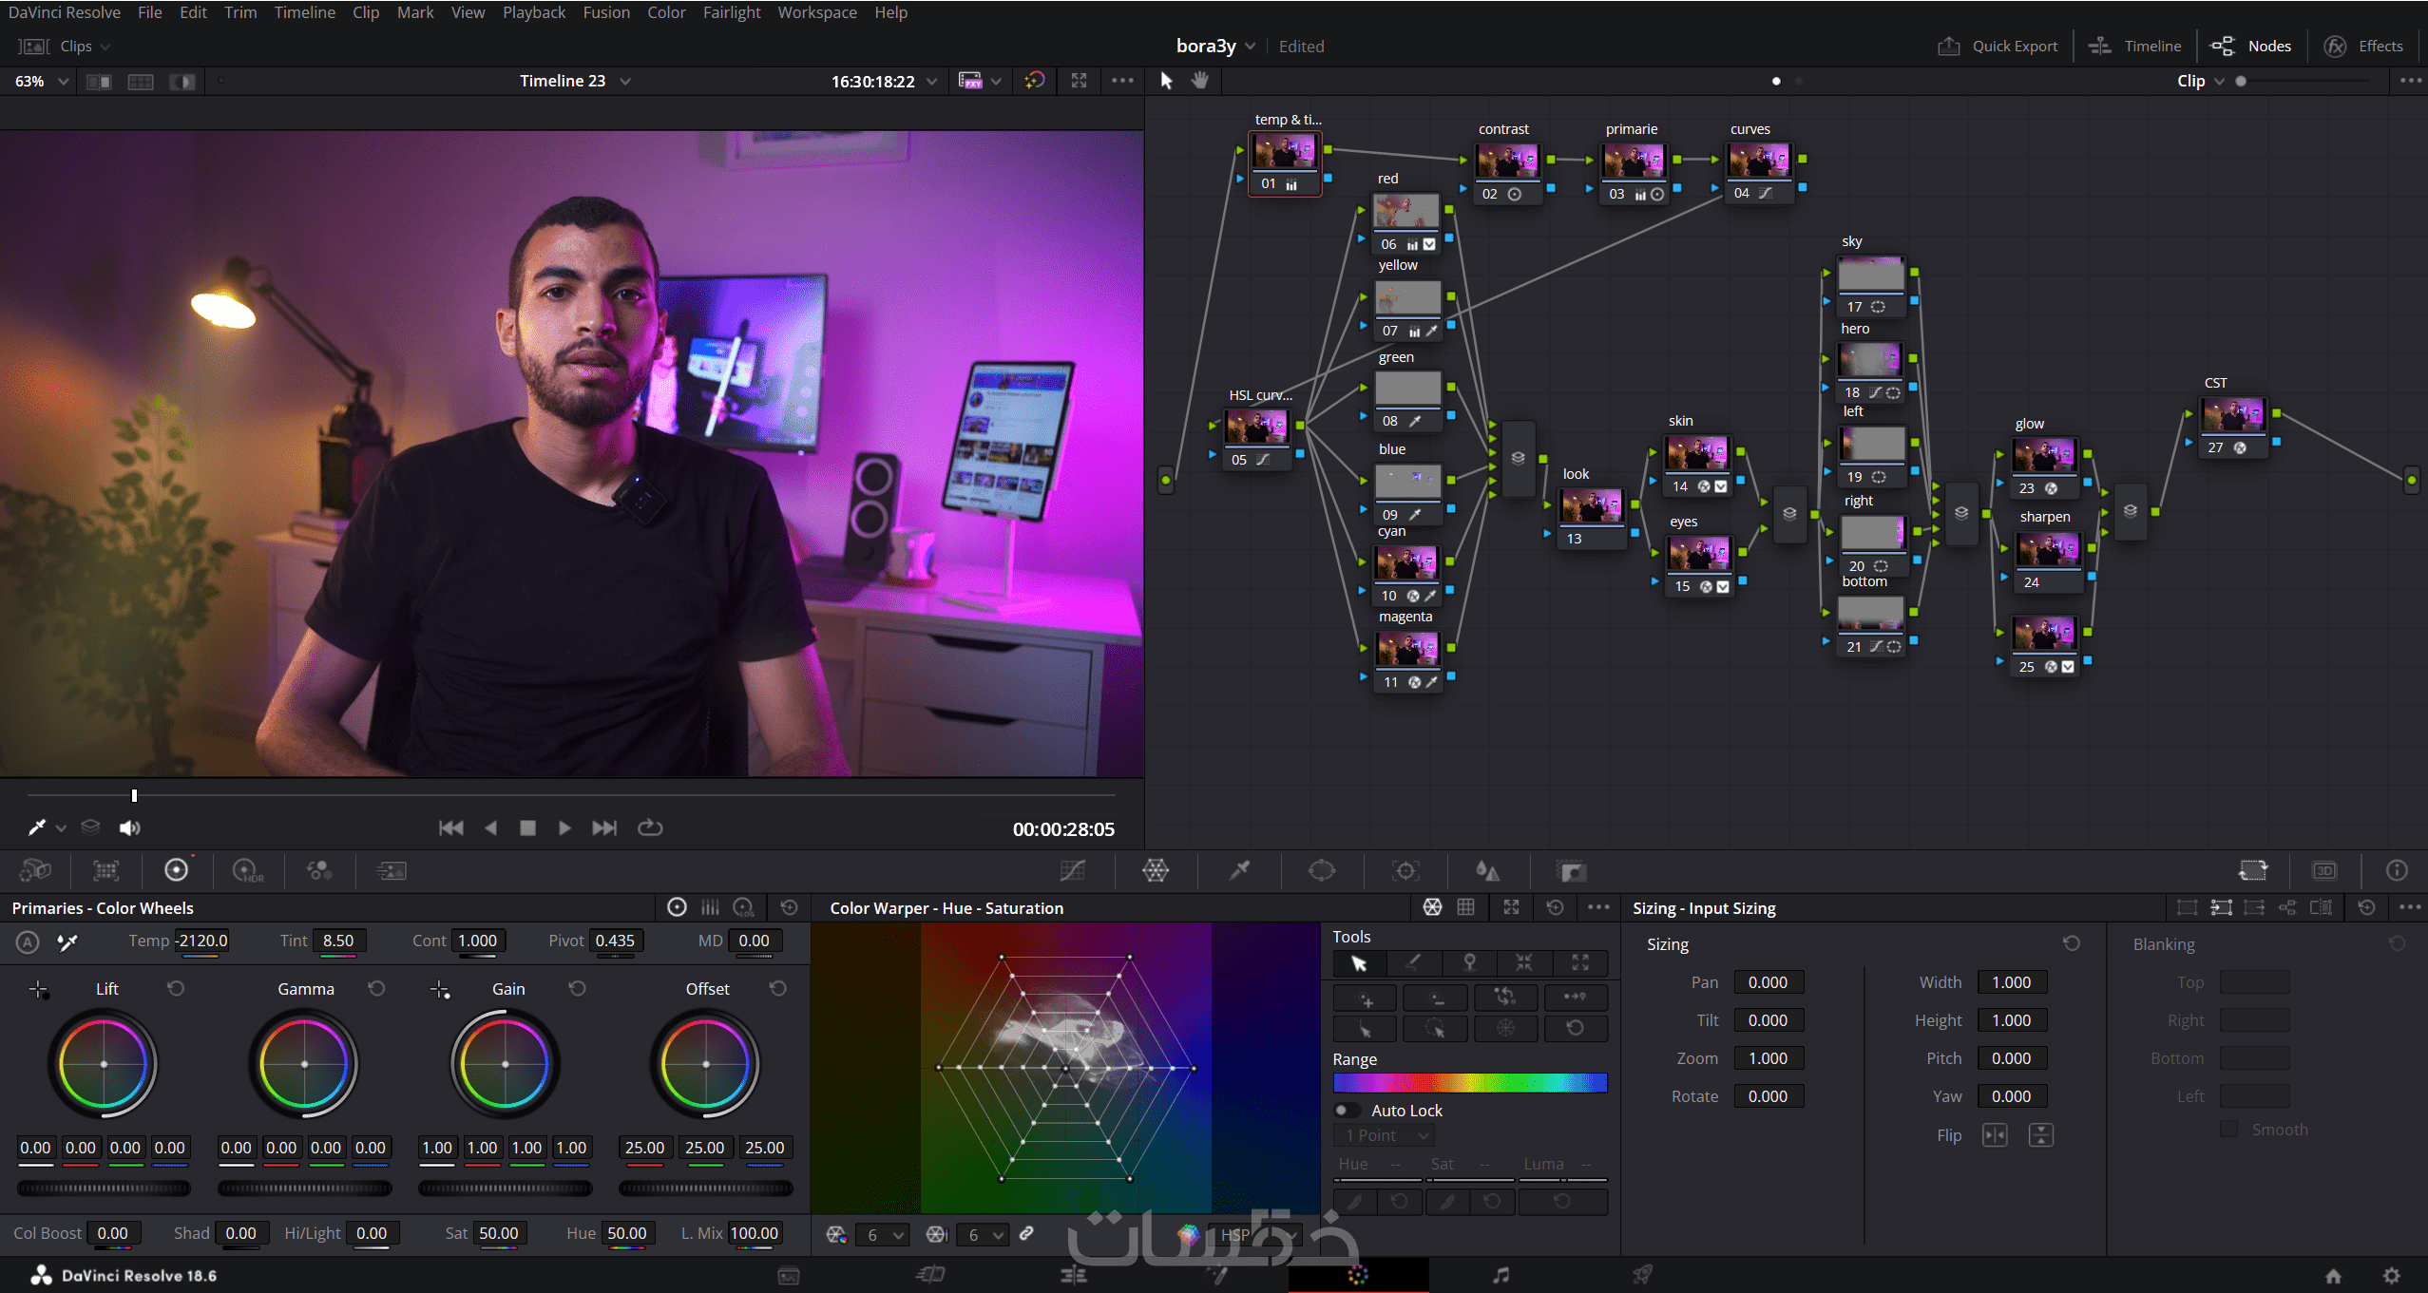2428x1293 pixels.
Task: Click the flip horizontal icon
Action: click(1995, 1135)
